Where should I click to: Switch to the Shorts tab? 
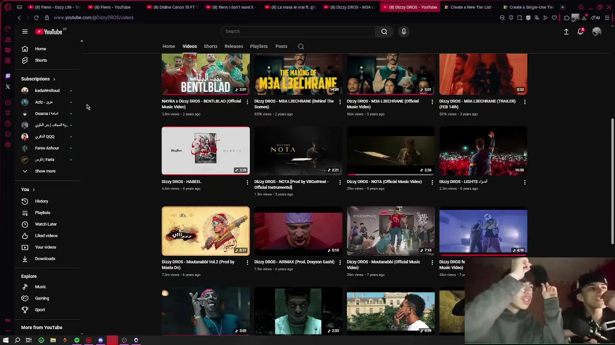210,46
